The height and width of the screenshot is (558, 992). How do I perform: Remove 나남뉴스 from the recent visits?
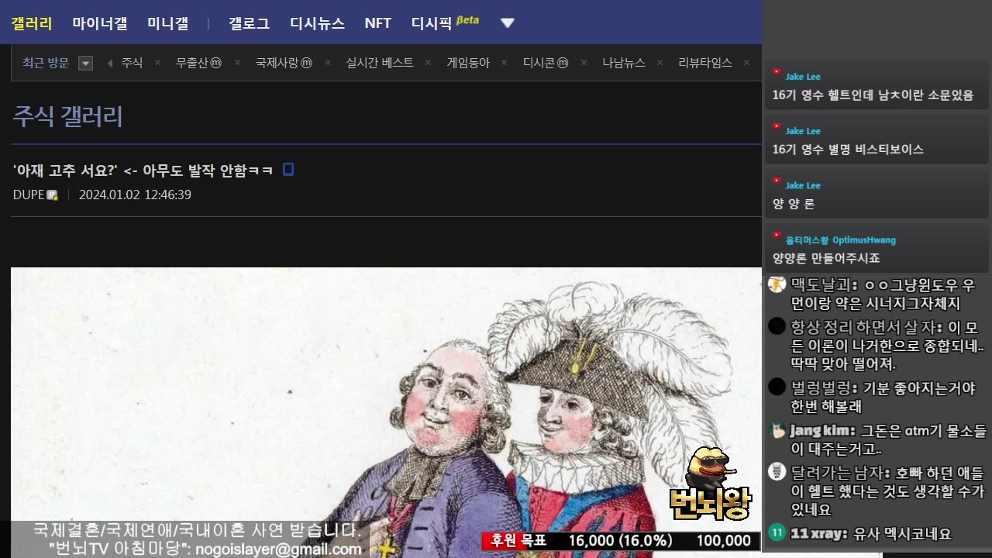pos(660,64)
